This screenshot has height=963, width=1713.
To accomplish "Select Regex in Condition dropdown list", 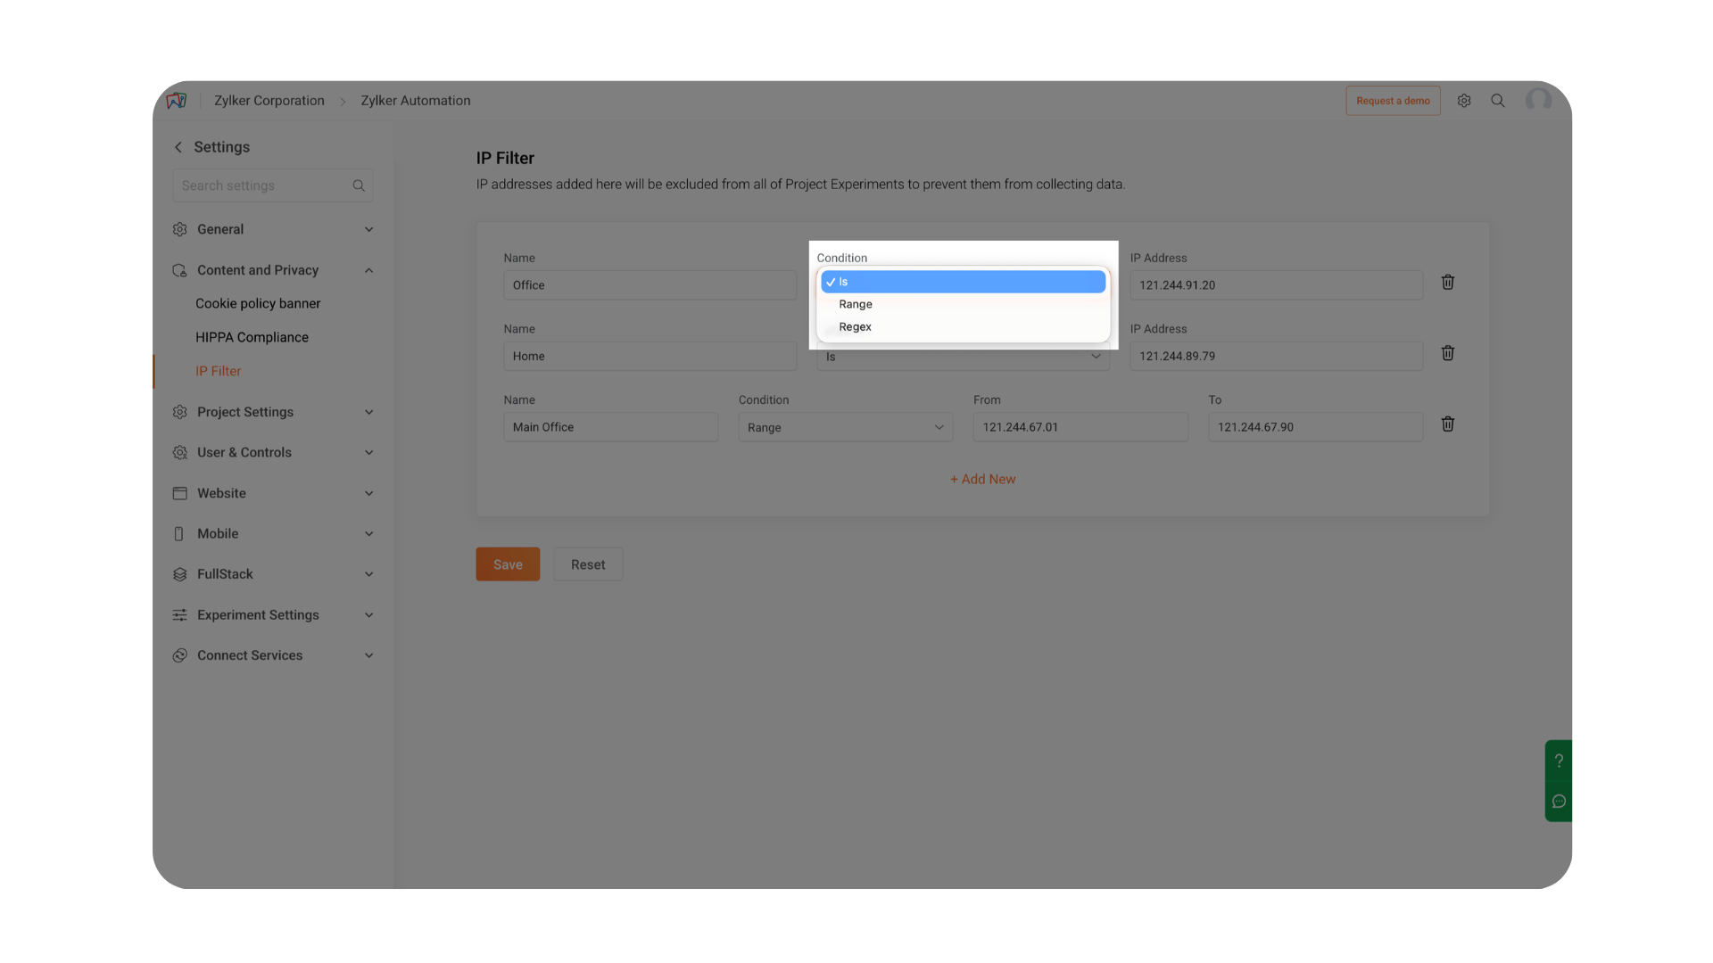I will pos(855,327).
